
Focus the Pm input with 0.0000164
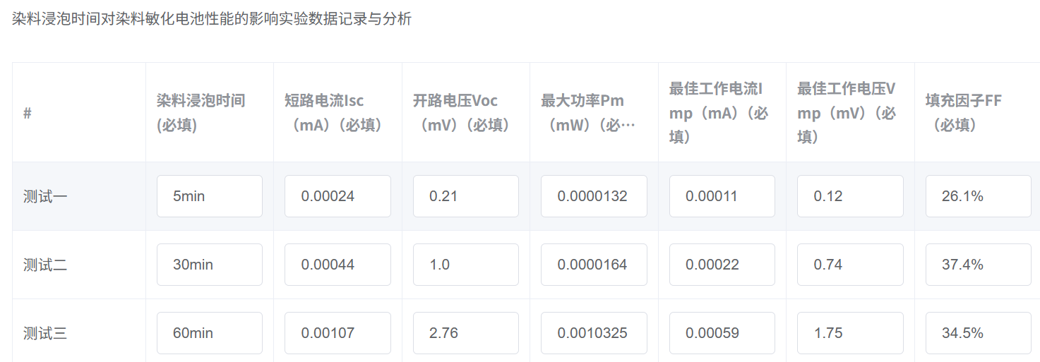pos(594,265)
